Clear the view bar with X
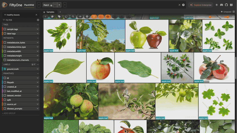Screen dimensions: 237x133 pyautogui.click(x=179, y=5)
